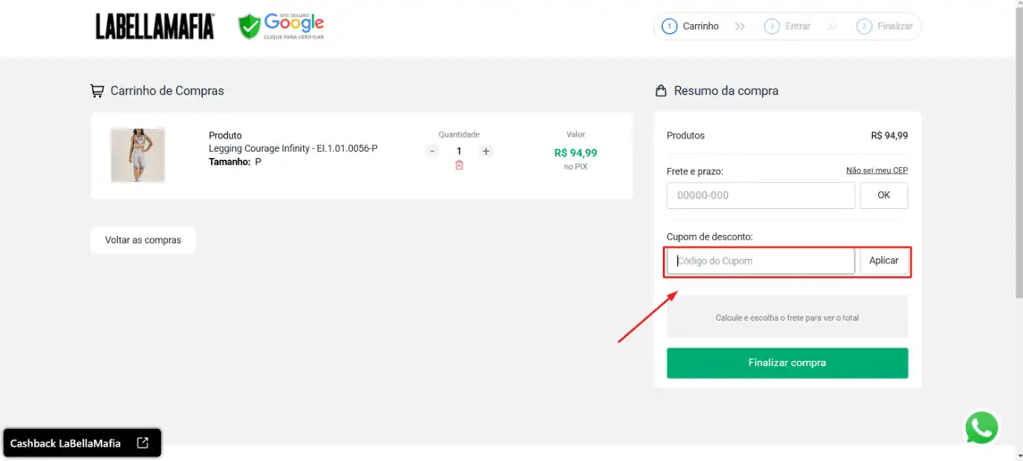Open Cashback LaBellaMafia widget
The width and height of the screenshot is (1023, 461).
tap(82, 443)
